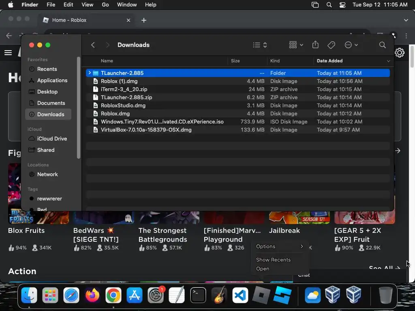The width and height of the screenshot is (415, 311).
Task: Open Firefox from the dock
Action: pos(92,295)
